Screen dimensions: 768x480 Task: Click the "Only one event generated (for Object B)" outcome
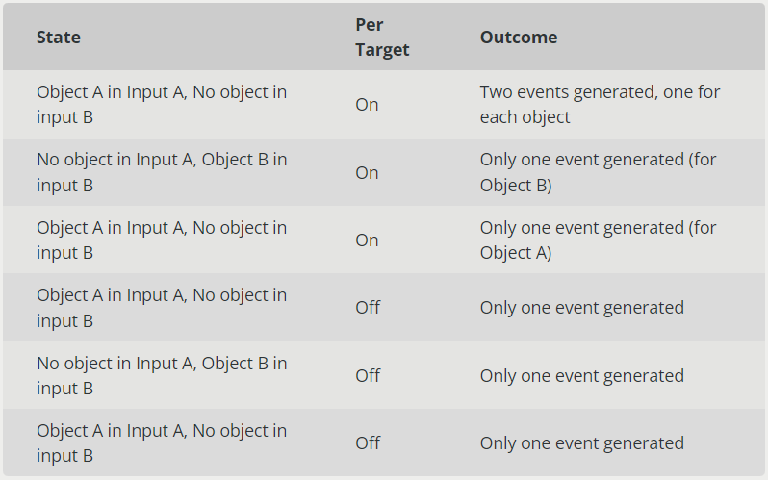click(x=598, y=172)
